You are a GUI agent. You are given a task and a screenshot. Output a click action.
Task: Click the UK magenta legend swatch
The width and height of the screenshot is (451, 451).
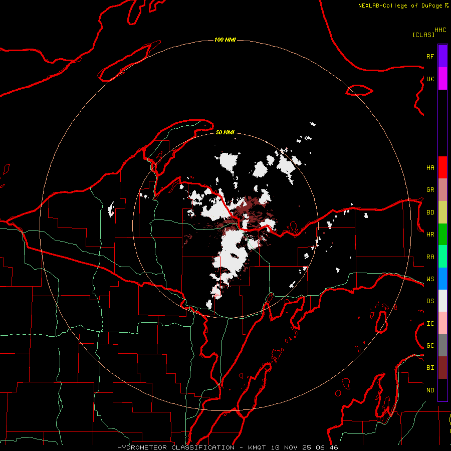[442, 79]
